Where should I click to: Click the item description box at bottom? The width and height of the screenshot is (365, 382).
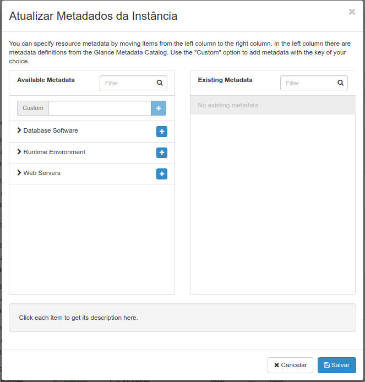point(182,318)
